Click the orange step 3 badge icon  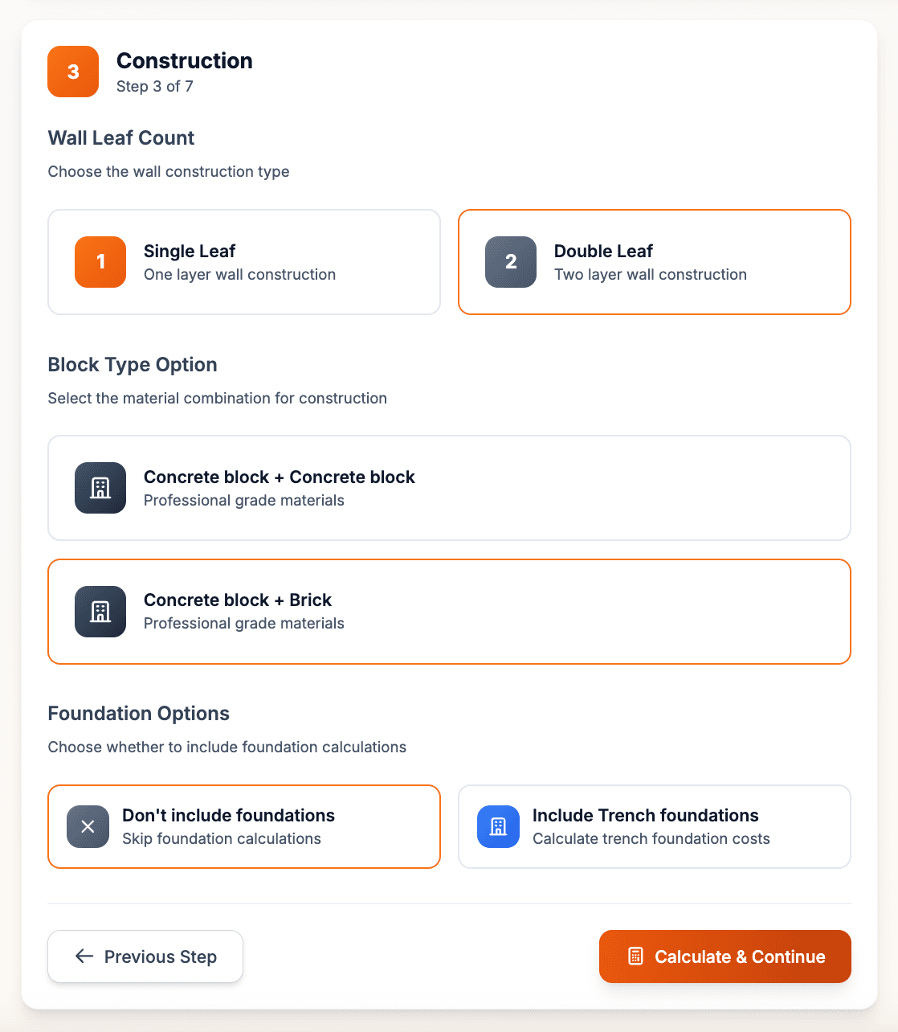73,72
